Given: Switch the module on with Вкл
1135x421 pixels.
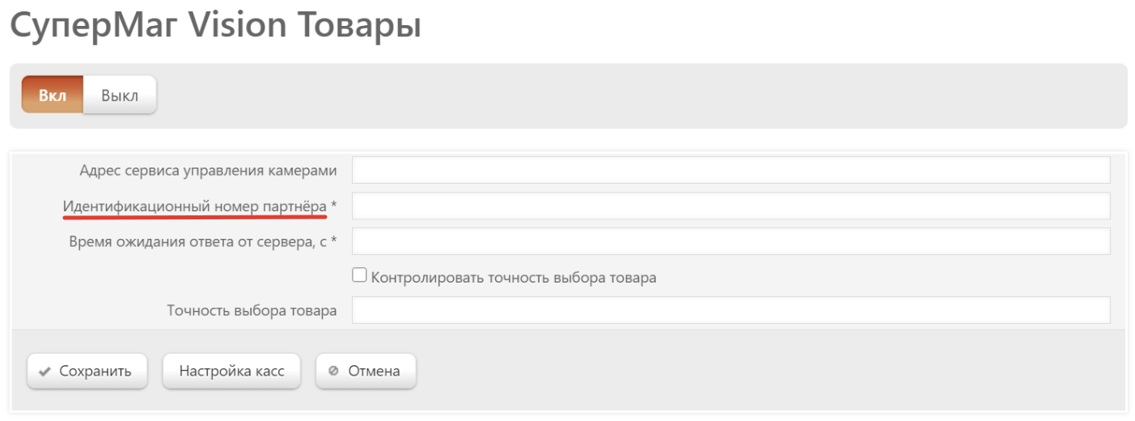Looking at the screenshot, I should [53, 95].
